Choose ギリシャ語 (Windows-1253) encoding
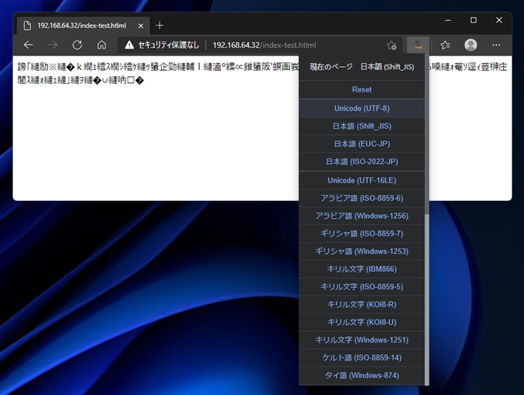Screen dimensions: 524x395 coord(361,251)
